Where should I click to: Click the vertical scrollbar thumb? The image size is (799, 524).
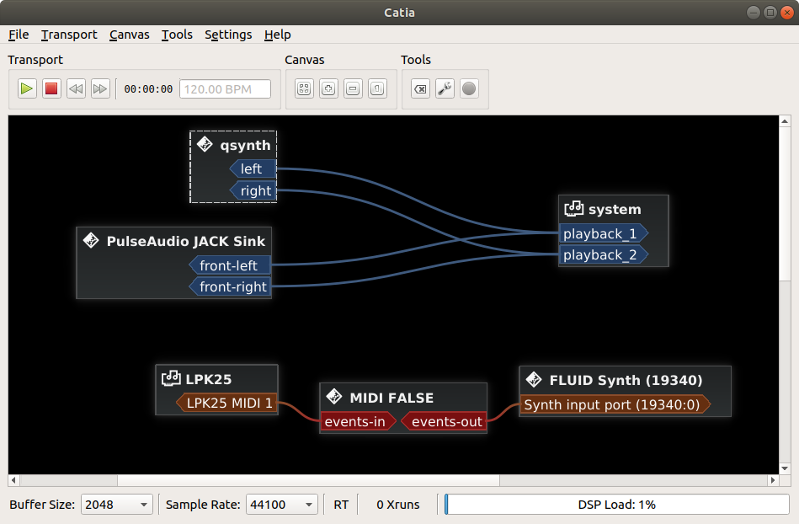785,203
